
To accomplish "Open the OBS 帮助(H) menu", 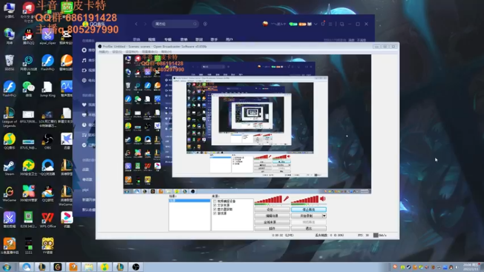I will (x=166, y=52).
